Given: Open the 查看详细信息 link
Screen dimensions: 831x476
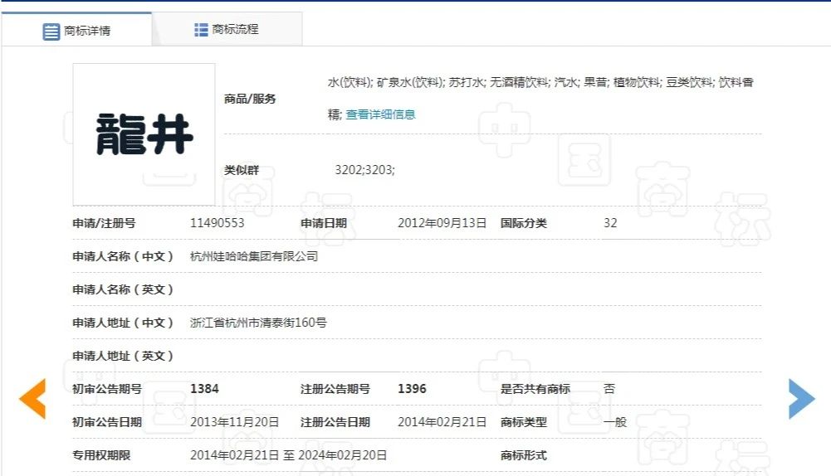Looking at the screenshot, I should click(380, 114).
